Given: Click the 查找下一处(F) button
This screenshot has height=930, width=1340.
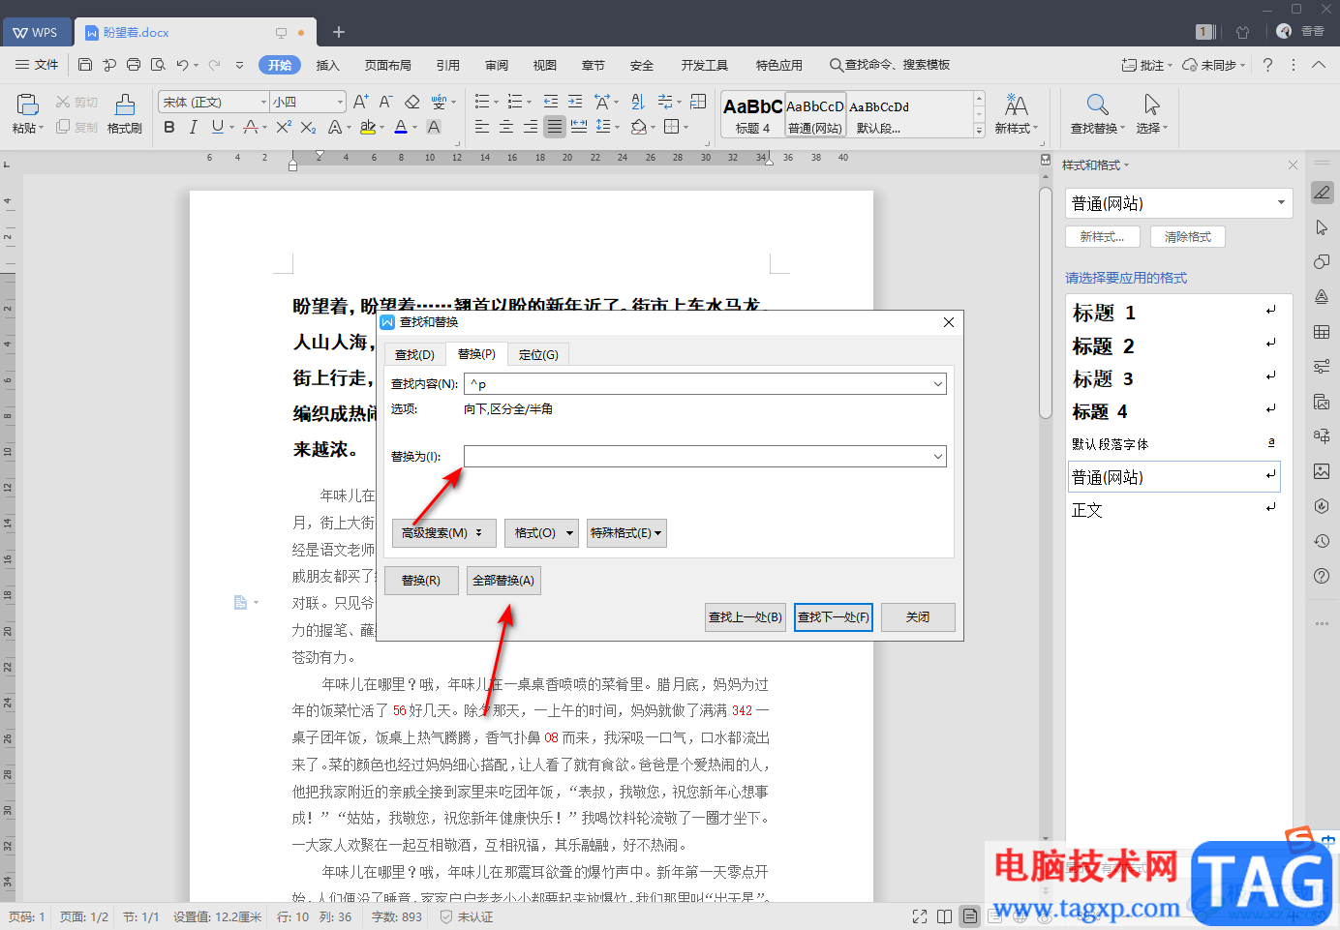Looking at the screenshot, I should pyautogui.click(x=834, y=617).
